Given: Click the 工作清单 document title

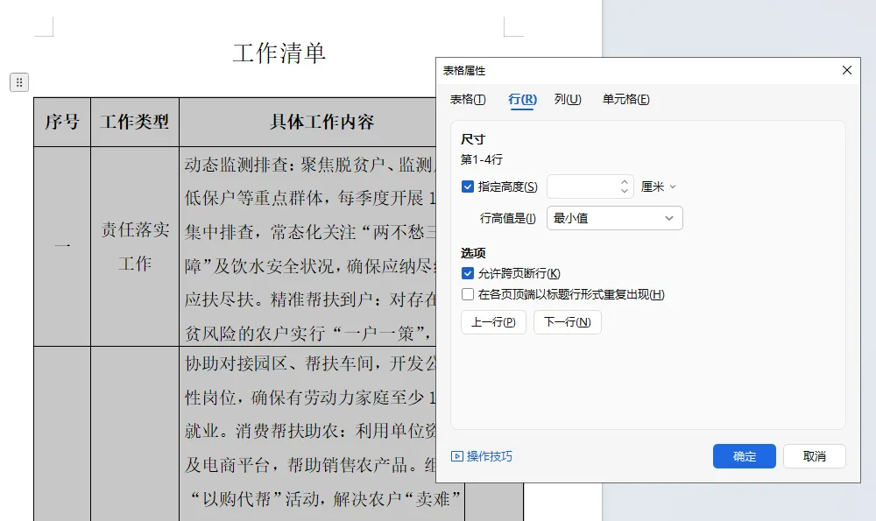Looking at the screenshot, I should 279,53.
